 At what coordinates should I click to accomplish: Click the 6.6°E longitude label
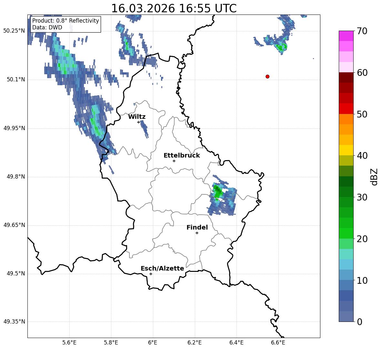(x=278, y=343)
